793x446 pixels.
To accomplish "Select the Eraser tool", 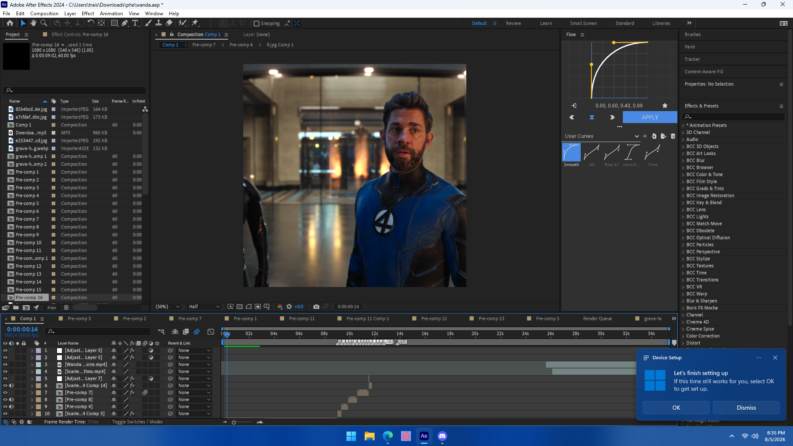I will (x=169, y=23).
